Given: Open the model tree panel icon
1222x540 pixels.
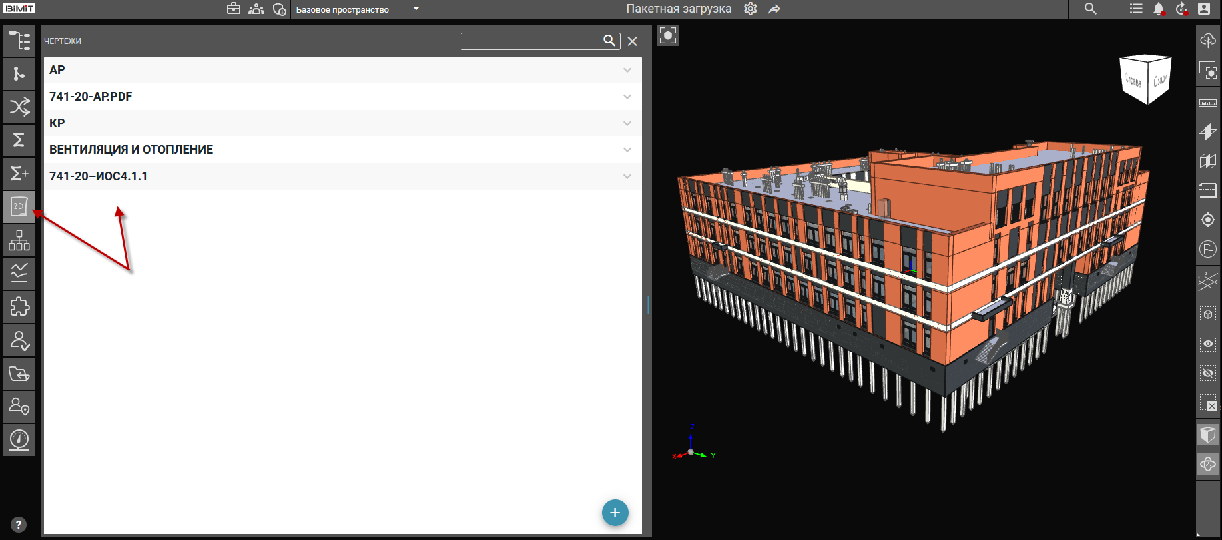Looking at the screenshot, I should [19, 41].
